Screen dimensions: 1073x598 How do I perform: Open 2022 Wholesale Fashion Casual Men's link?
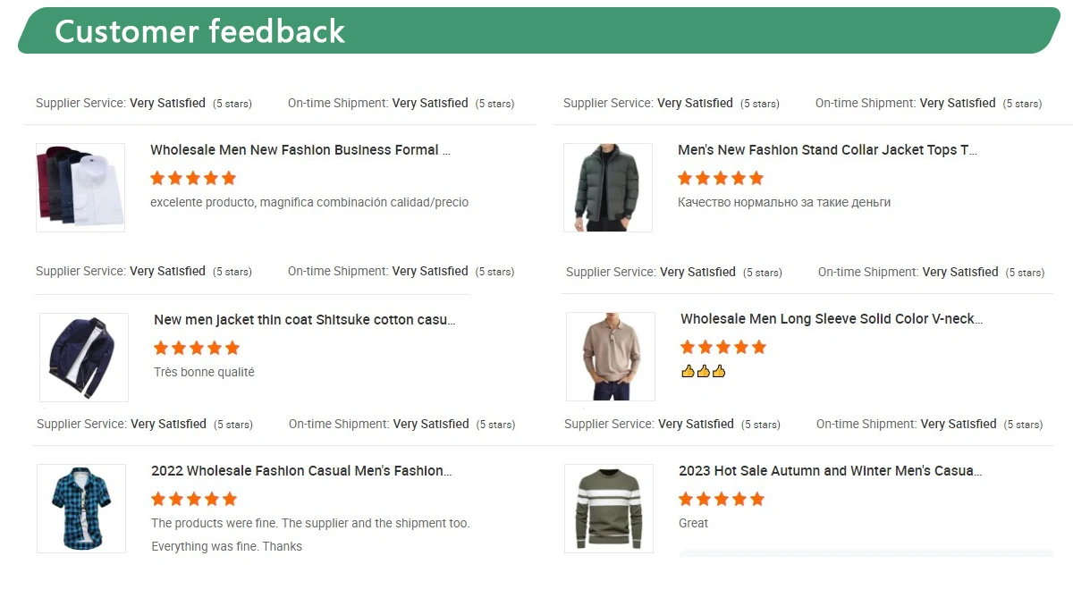click(x=301, y=471)
